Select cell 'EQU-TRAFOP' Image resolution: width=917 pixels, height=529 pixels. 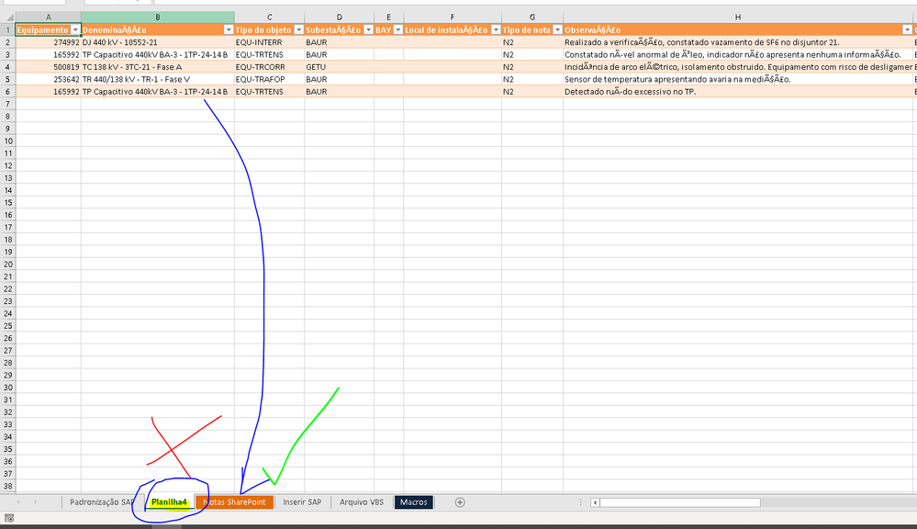coord(269,79)
